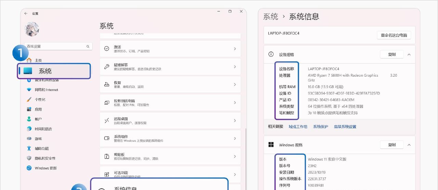The width and height of the screenshot is (438, 190).
Task: Open the 系统组件 row
Action: tap(170, 139)
